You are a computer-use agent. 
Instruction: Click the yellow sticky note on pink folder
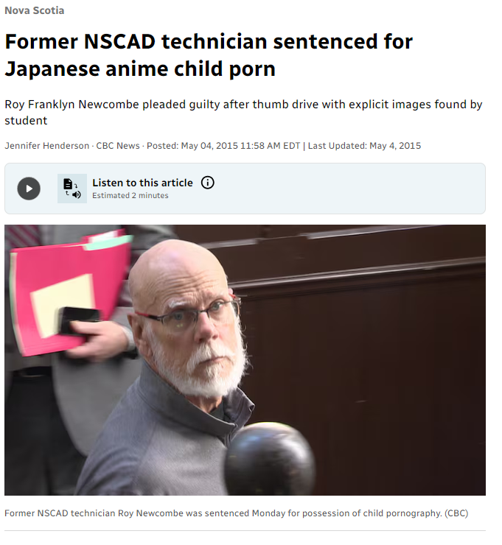(x=63, y=303)
